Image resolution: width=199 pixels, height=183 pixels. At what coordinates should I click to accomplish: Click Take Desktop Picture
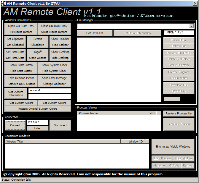21,78
